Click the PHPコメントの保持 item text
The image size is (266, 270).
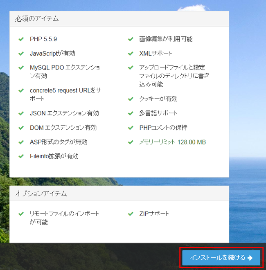(163, 128)
